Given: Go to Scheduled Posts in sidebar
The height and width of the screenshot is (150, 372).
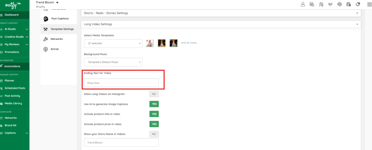Looking at the screenshot, I should [x=15, y=88].
